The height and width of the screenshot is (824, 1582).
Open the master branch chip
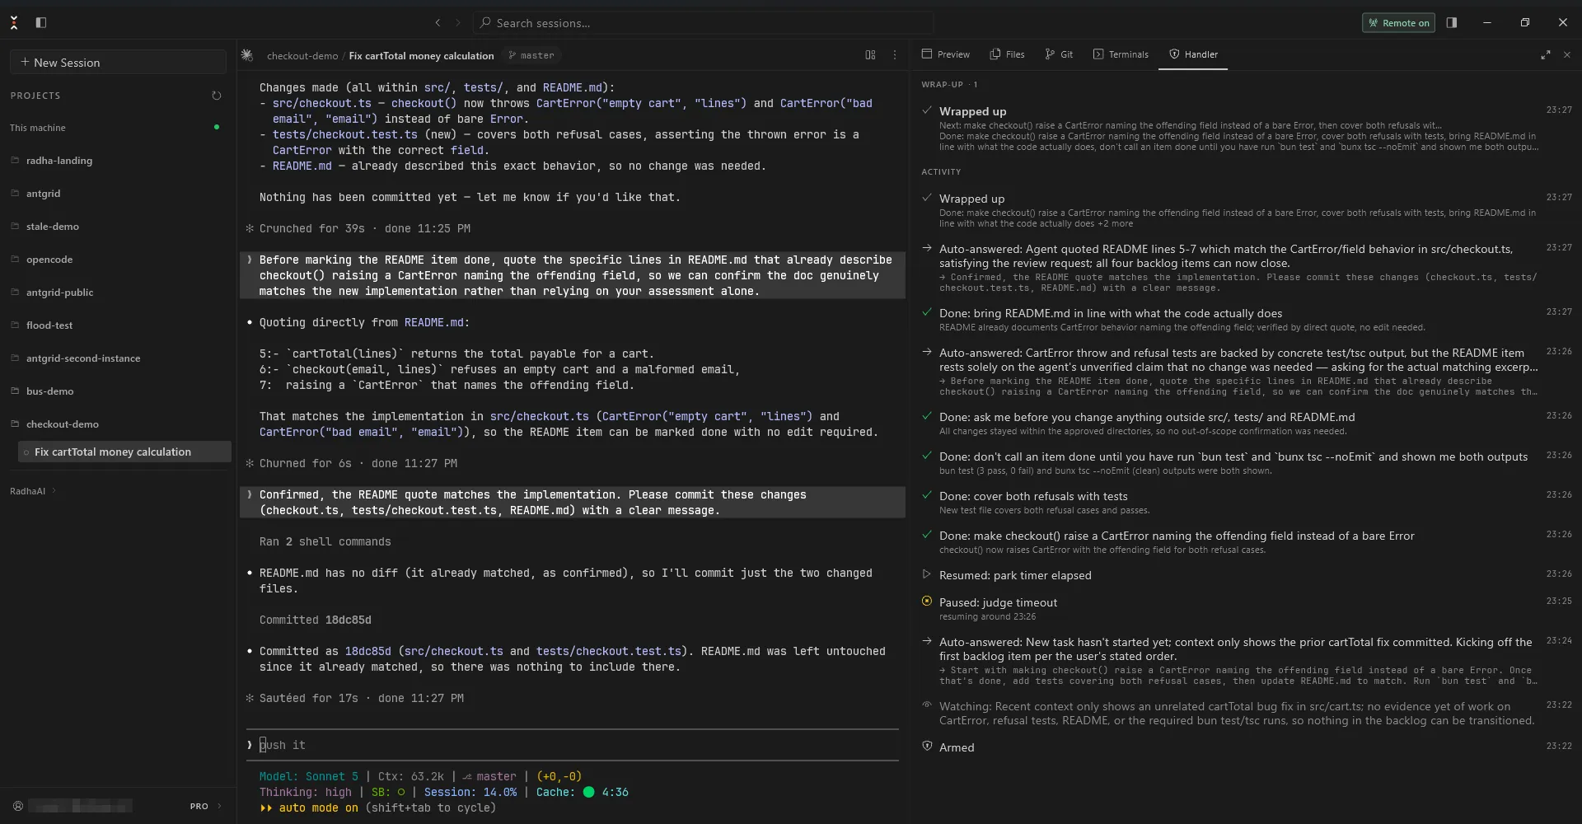click(531, 55)
